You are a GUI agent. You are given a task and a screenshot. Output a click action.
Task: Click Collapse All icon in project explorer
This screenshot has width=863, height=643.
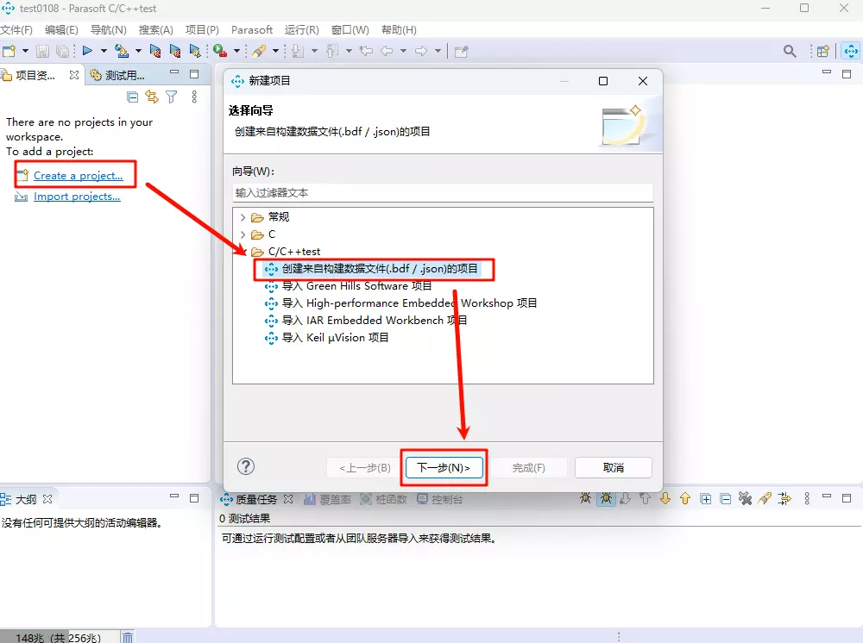(x=133, y=97)
